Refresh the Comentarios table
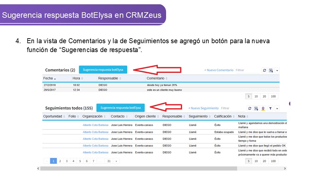The height and width of the screenshot is (178, 317). (x=264, y=70)
